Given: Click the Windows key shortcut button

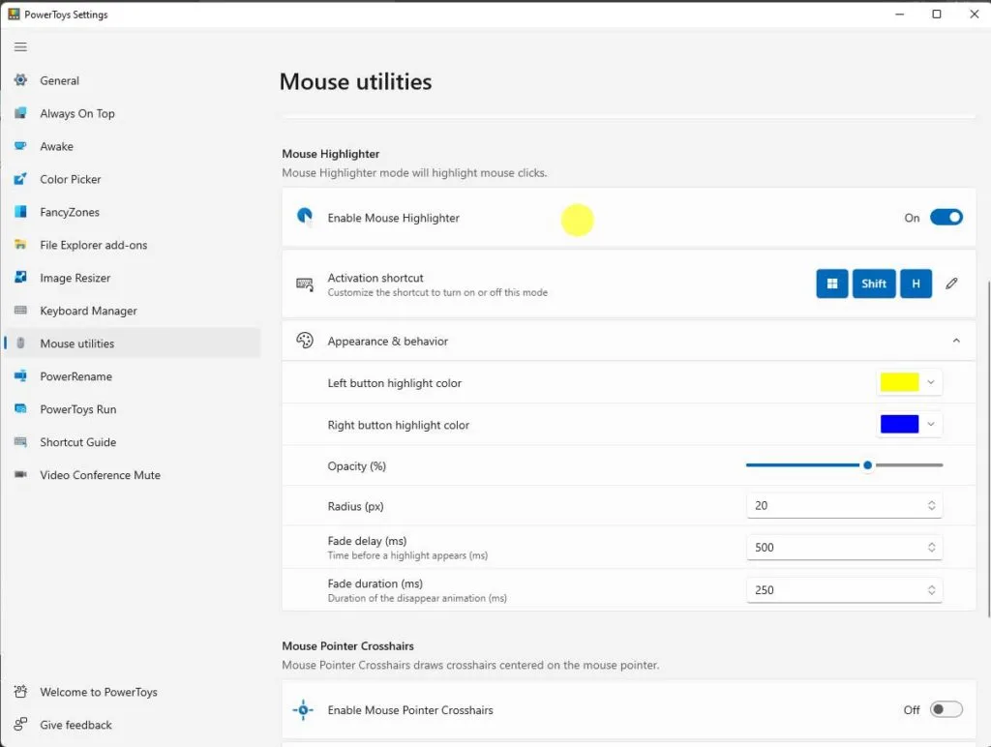Looking at the screenshot, I should pyautogui.click(x=831, y=284).
